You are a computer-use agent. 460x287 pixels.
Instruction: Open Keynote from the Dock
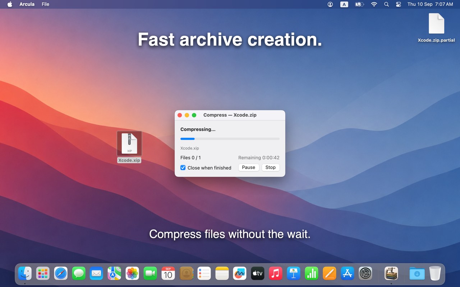(x=294, y=274)
